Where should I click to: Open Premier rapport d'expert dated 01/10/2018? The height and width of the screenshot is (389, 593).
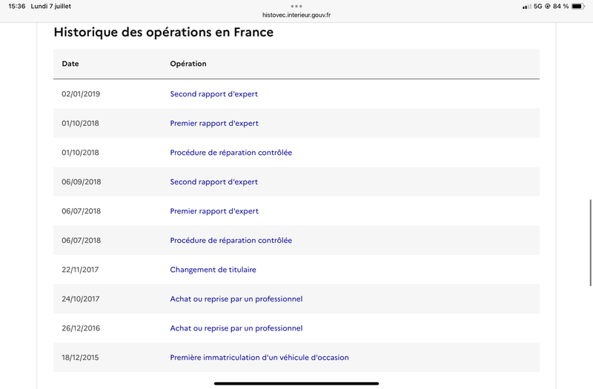click(214, 123)
